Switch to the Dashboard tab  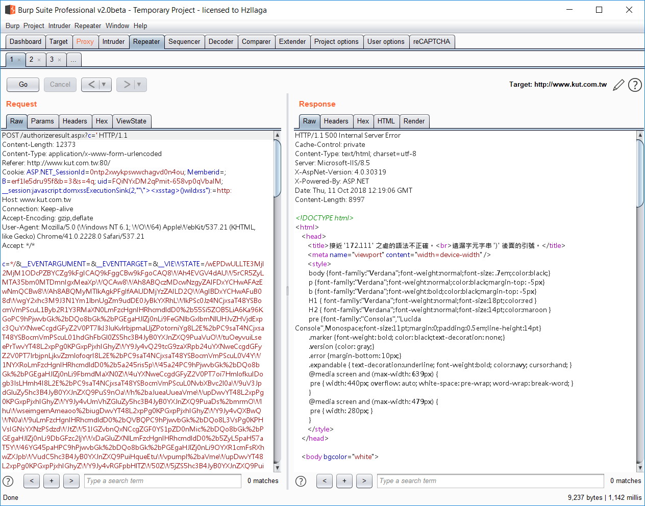click(x=26, y=42)
